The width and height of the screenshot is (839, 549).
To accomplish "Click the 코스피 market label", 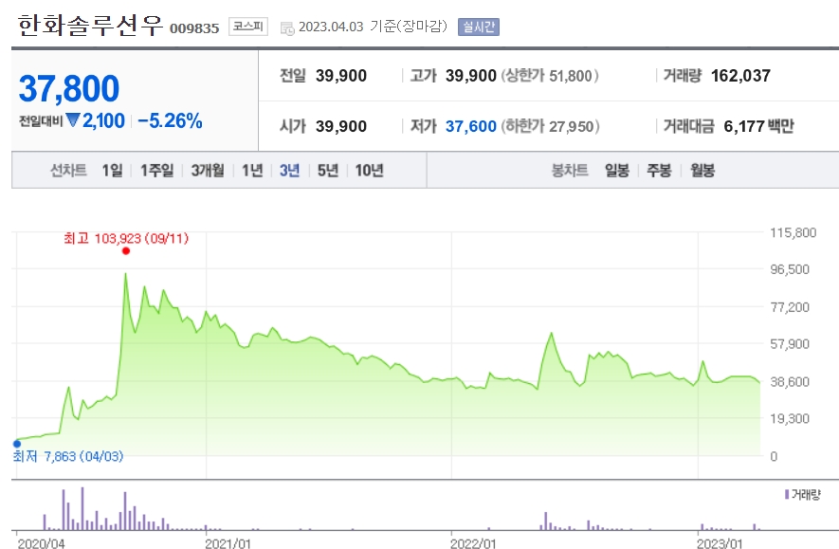I will (x=248, y=27).
